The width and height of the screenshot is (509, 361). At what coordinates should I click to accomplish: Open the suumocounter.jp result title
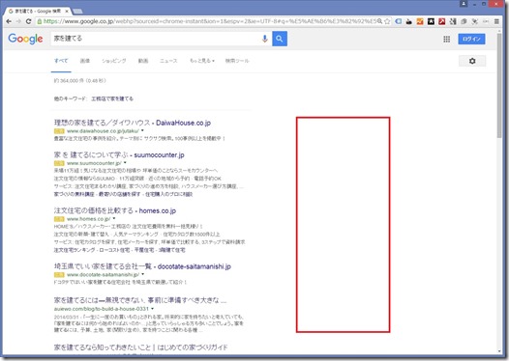(119, 154)
